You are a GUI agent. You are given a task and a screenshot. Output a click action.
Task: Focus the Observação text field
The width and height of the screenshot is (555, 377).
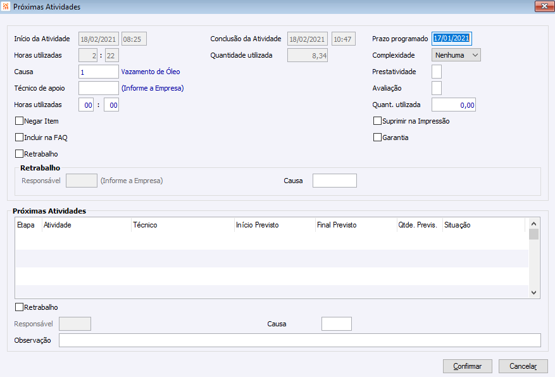pyautogui.click(x=300, y=340)
